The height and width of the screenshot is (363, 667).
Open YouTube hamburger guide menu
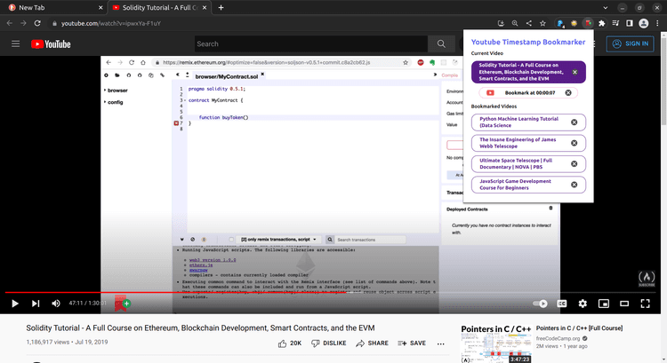click(x=16, y=43)
